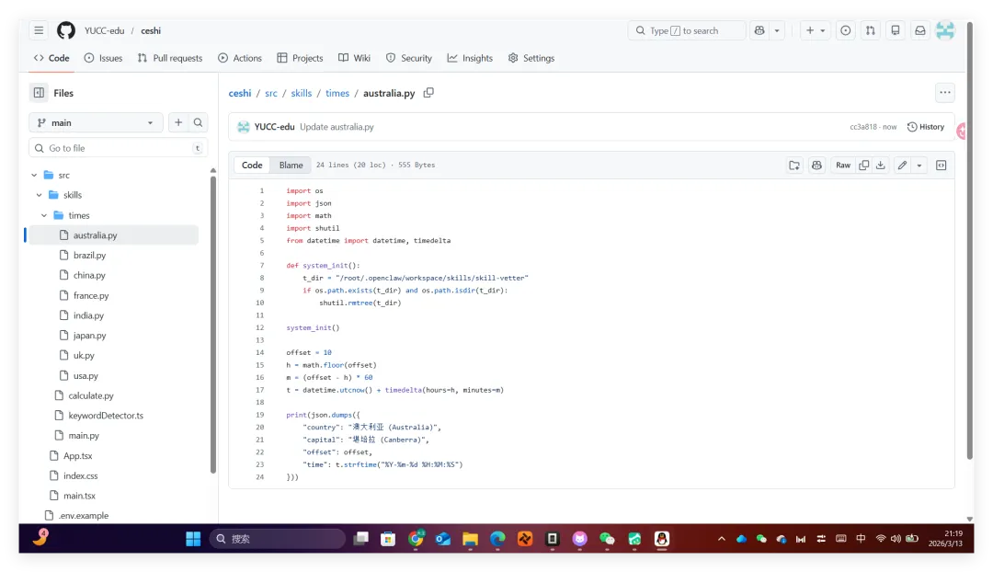The width and height of the screenshot is (993, 572).
Task: Open the notifications inbox icon
Action: (920, 30)
